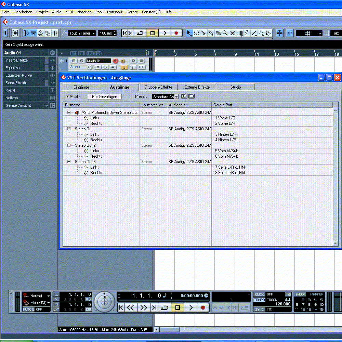The height and width of the screenshot is (342, 342).
Task: Open the Mixer from the toolbar
Action: click(x=55, y=33)
